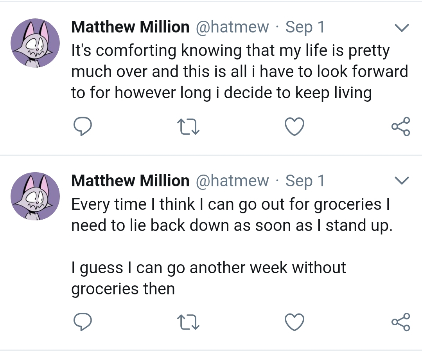Reply to the 'life is pretty much over' tweet
Image resolution: width=422 pixels, height=357 pixels.
click(83, 127)
